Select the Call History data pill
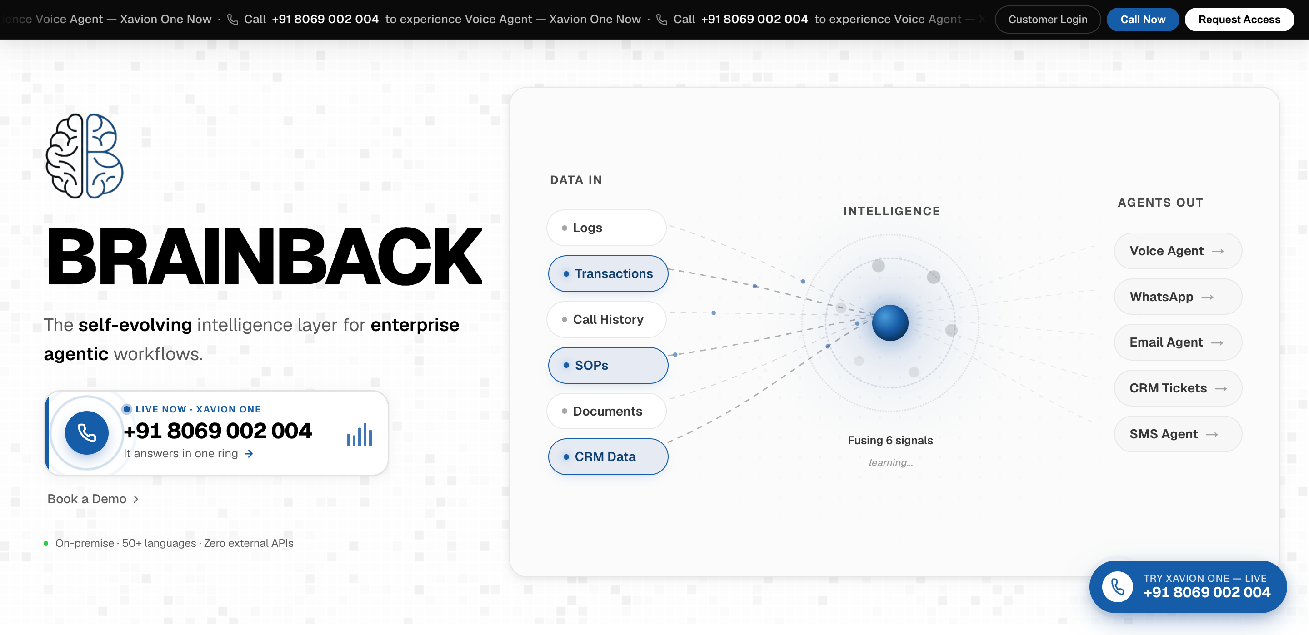 click(606, 319)
